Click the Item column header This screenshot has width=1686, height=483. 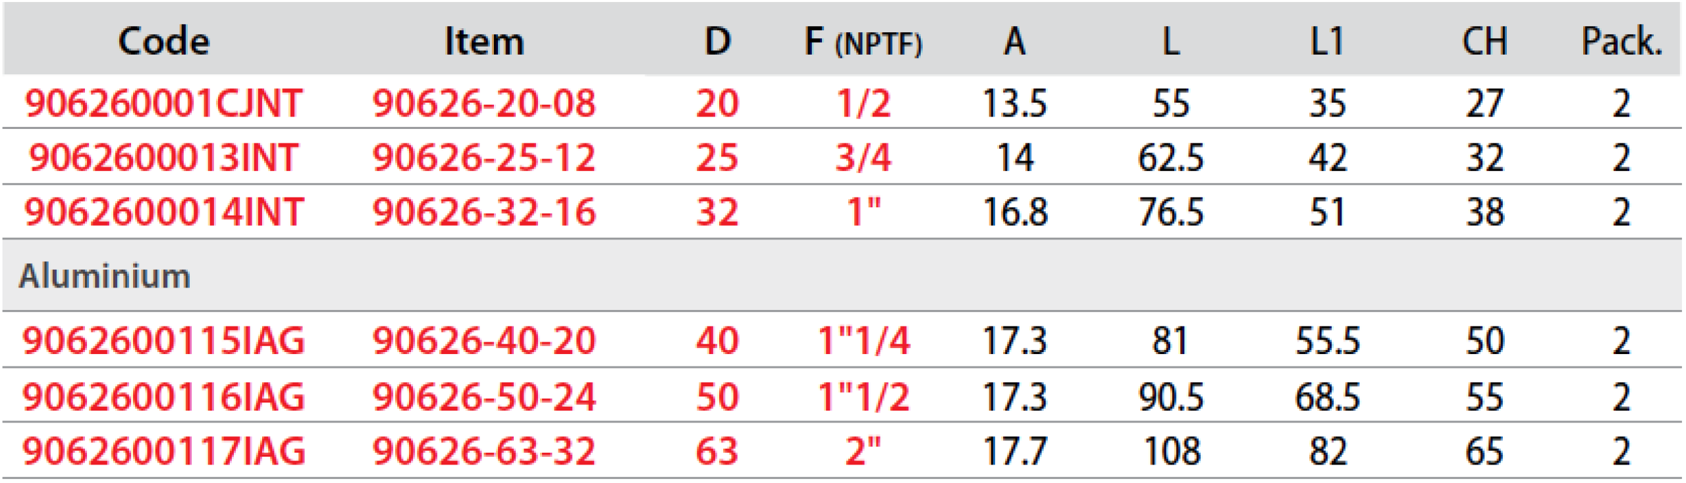click(x=484, y=41)
